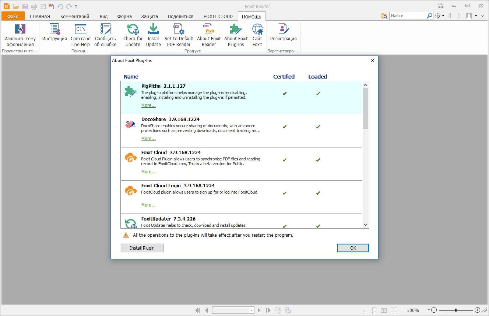Click the zoom slider handle in status bar
The image size is (489, 316).
click(x=455, y=310)
